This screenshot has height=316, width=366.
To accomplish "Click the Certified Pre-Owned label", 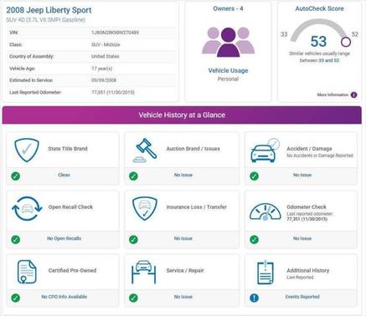I will tap(72, 270).
